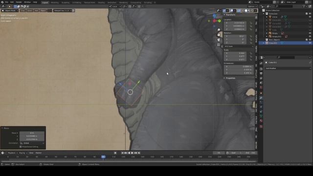Toggle viewport gizmo visibility

[x=224, y=11]
